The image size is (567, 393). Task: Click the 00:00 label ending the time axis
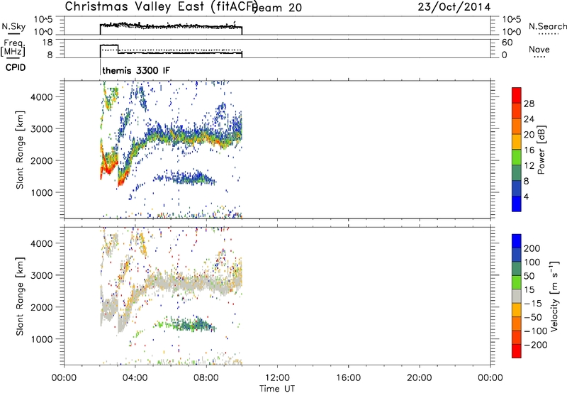(x=490, y=378)
